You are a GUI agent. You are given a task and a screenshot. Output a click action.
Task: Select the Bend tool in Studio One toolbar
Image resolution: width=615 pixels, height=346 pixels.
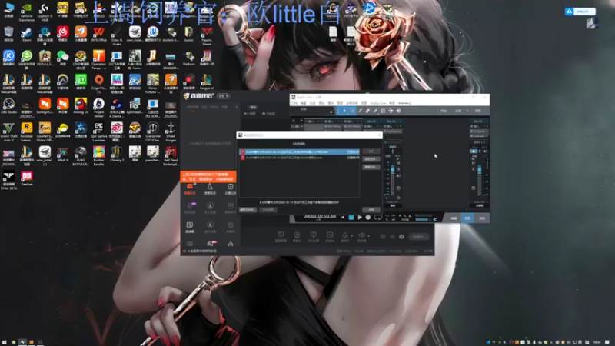tap(391, 111)
